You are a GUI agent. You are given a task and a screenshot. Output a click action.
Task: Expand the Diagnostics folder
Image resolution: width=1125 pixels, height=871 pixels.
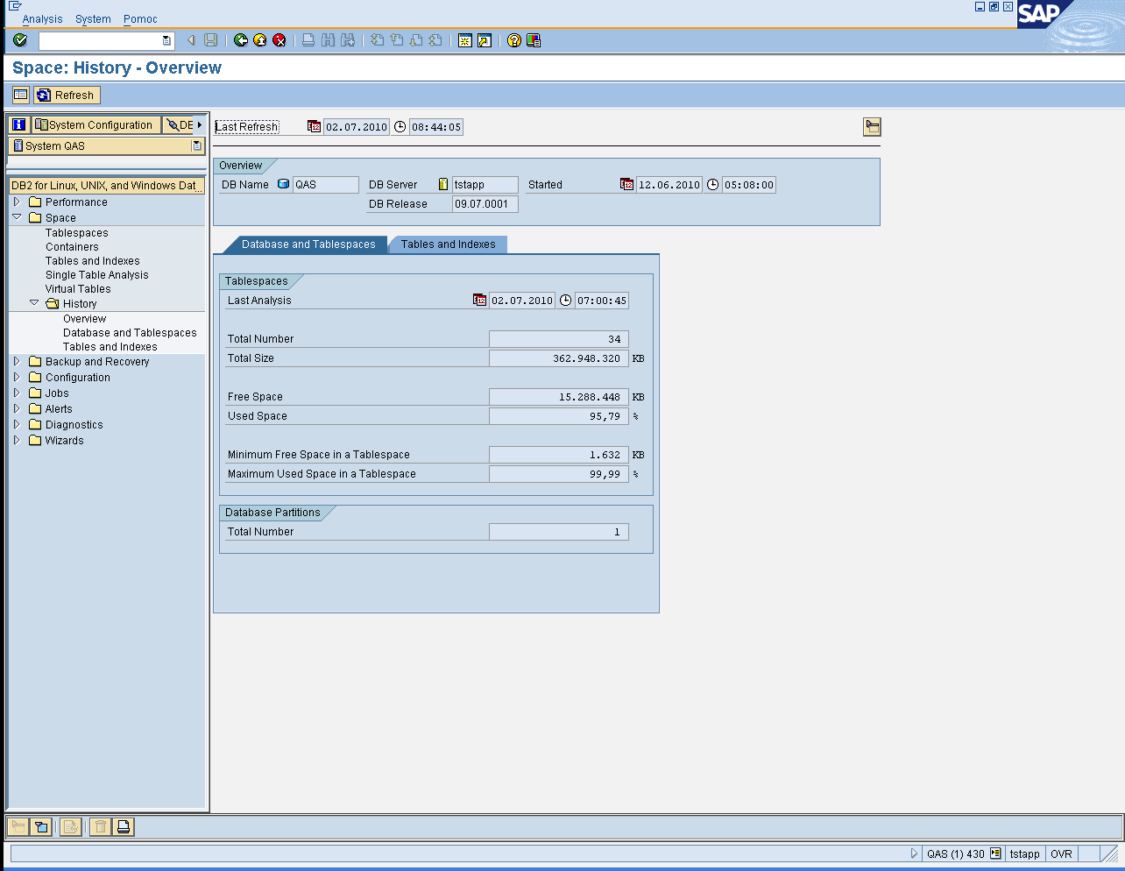point(17,424)
